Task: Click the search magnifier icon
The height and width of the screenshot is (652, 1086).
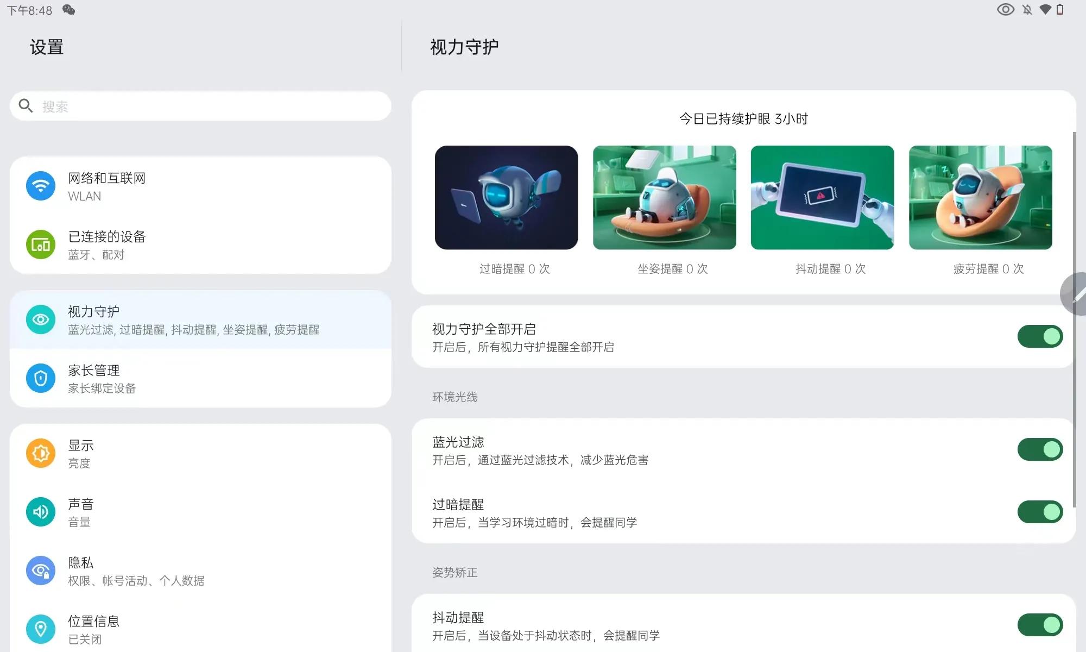Action: [26, 105]
